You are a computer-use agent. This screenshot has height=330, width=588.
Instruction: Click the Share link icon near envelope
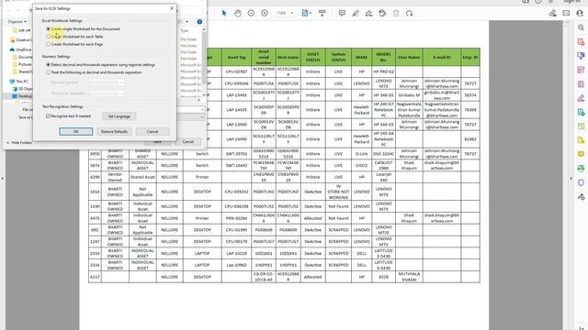tap(552, 13)
